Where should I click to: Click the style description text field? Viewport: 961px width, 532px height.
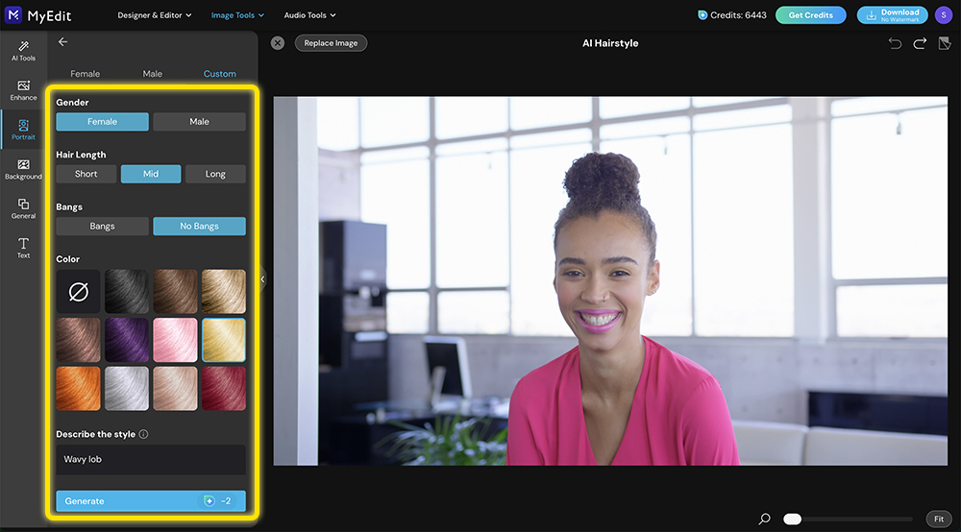click(x=151, y=460)
